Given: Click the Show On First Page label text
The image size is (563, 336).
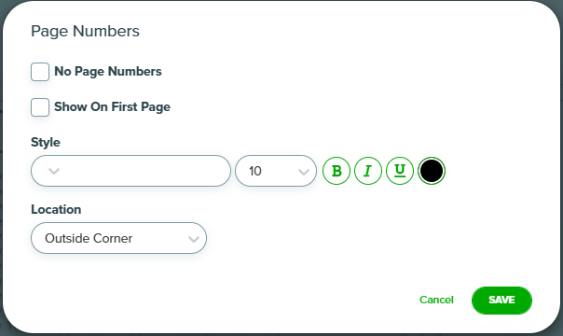Looking at the screenshot, I should pos(112,106).
